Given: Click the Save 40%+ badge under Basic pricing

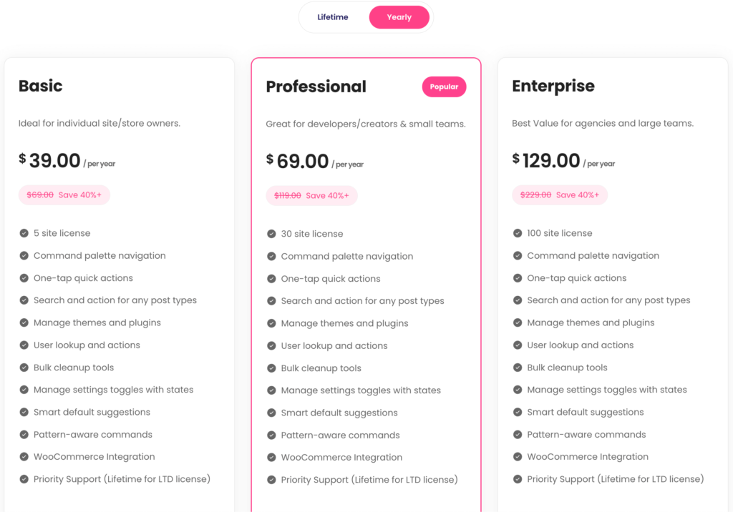Looking at the screenshot, I should (64, 195).
